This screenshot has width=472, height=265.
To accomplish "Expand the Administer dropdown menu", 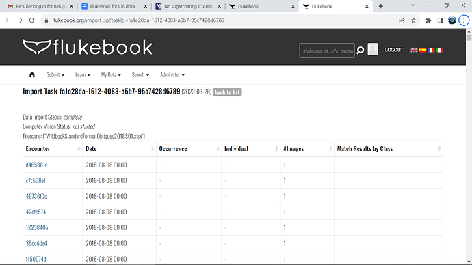I will 172,75.
